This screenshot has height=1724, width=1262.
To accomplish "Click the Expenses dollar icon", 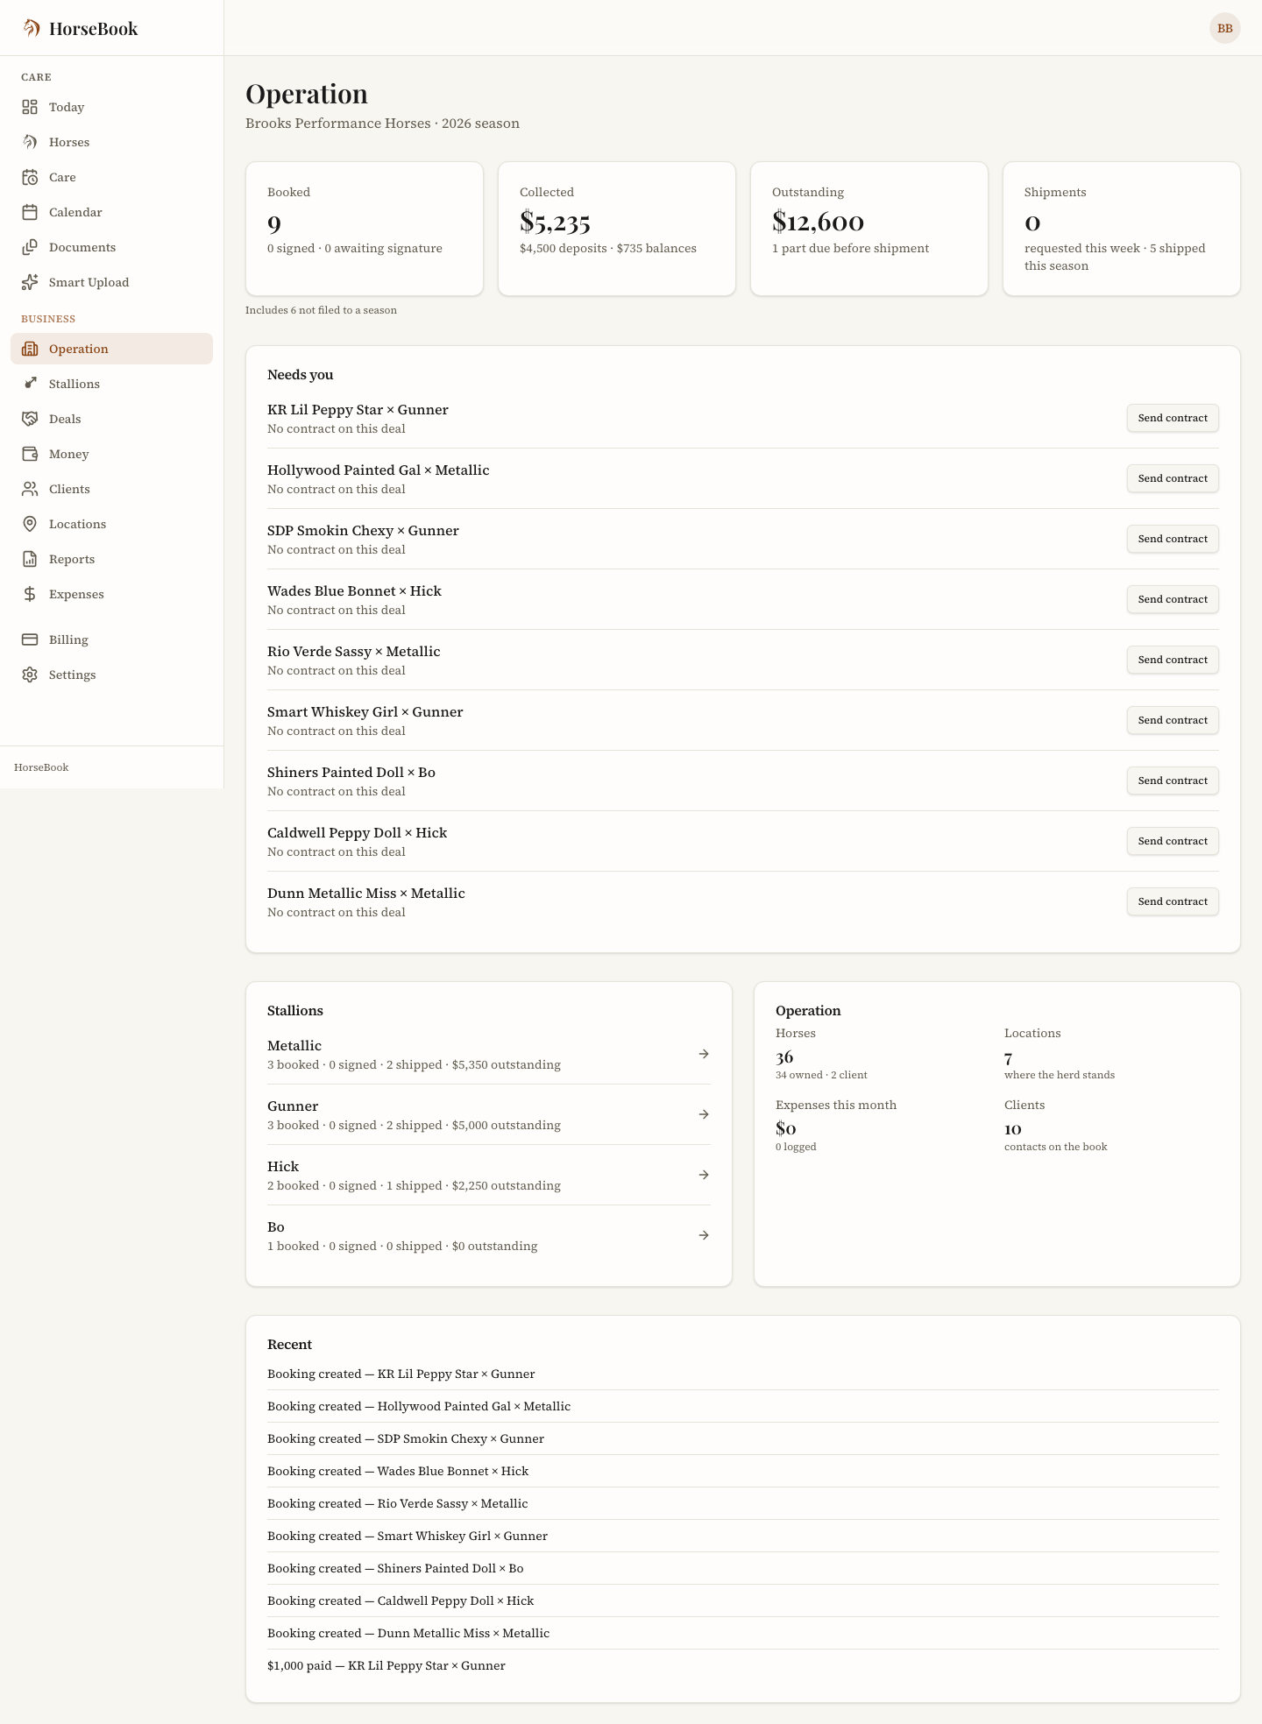I will click(x=30, y=594).
